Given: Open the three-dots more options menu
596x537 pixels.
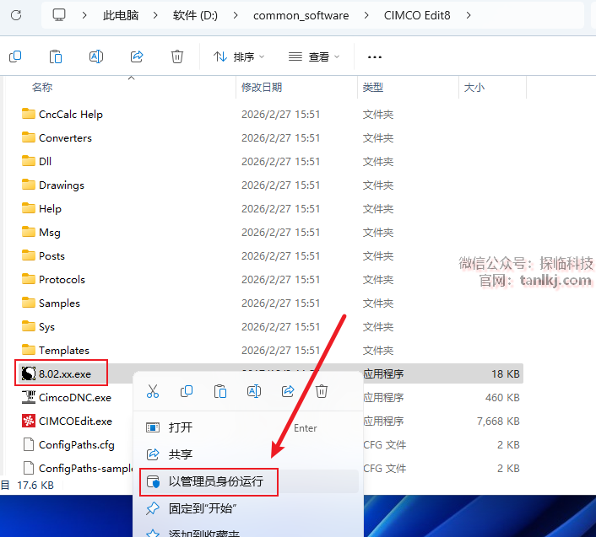Looking at the screenshot, I should click(375, 56).
